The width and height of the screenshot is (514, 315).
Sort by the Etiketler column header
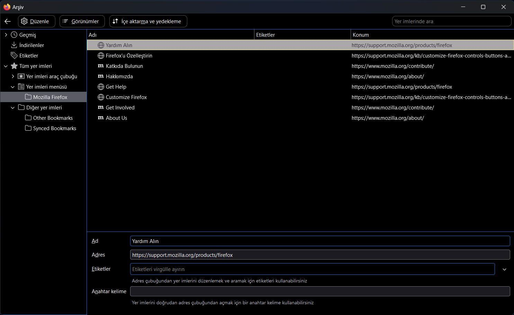(x=303, y=35)
